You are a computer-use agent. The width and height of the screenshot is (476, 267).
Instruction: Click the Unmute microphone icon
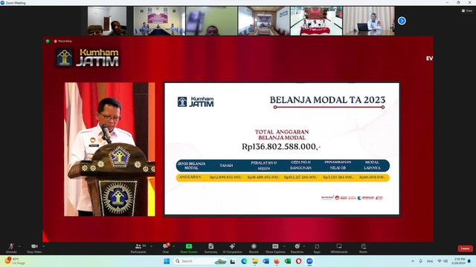click(x=11, y=246)
